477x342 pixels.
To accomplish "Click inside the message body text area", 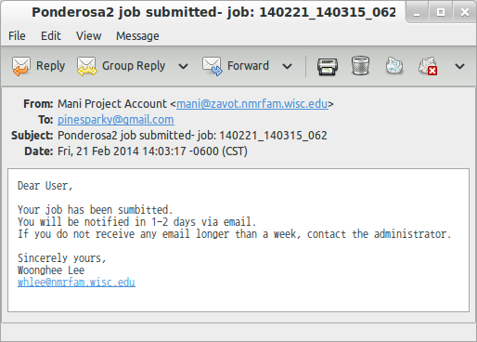I will tap(238, 240).
